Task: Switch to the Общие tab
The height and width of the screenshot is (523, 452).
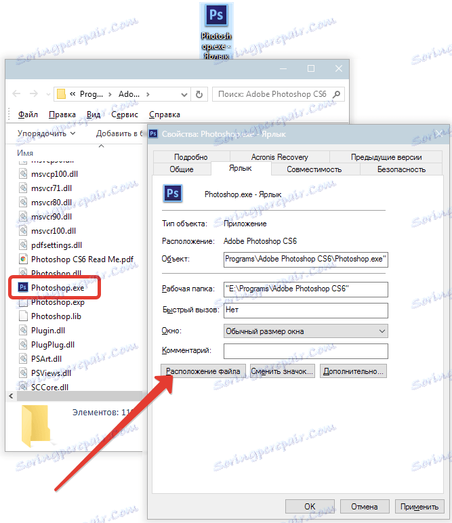Action: [182, 169]
